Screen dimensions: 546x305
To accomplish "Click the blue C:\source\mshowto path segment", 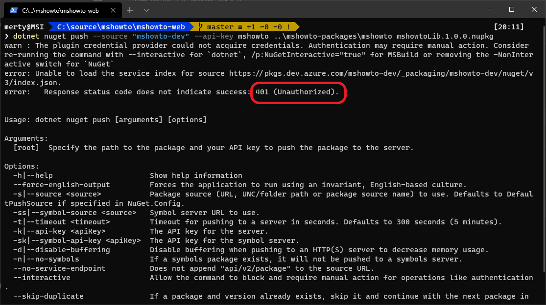I will (x=120, y=27).
